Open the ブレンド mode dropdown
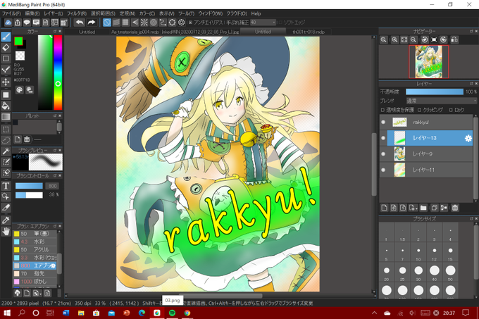479x319 pixels. 441,101
